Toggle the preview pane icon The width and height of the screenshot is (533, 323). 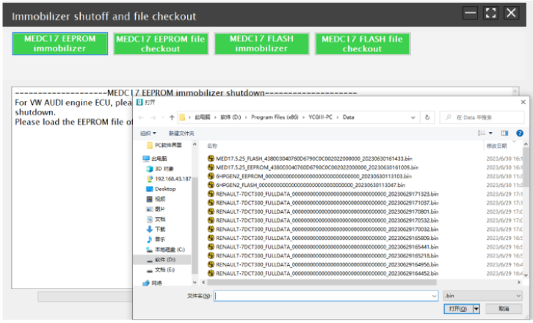[x=505, y=133]
